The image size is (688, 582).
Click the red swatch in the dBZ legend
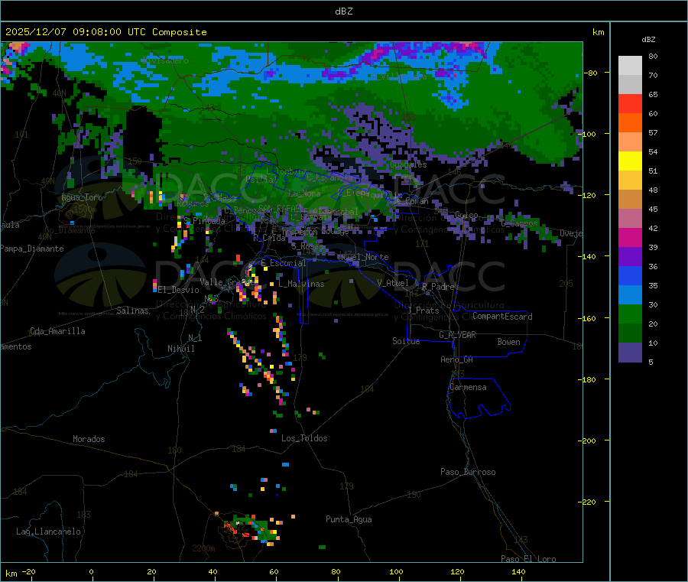630,103
